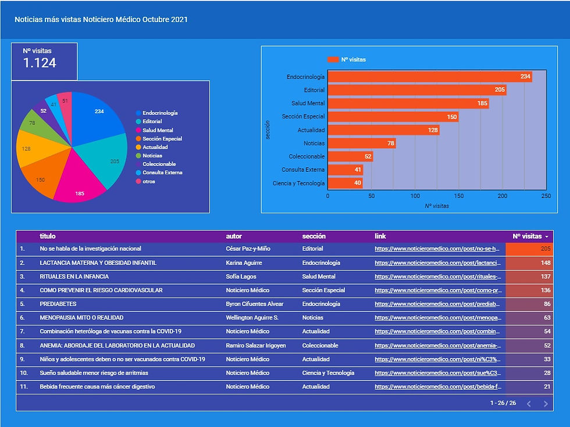Select the Ciencia y Tecnología bar 40
570x427 pixels.
click(x=345, y=183)
